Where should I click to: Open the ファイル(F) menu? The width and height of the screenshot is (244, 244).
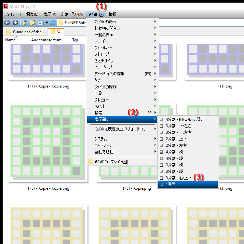point(13,14)
